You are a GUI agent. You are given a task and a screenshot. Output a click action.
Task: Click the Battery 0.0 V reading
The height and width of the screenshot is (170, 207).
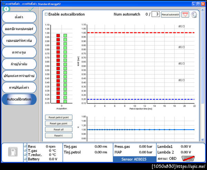click(53, 159)
